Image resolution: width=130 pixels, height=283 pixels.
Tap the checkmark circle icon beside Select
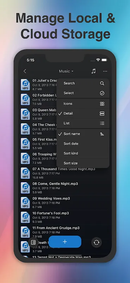[x=102, y=93]
